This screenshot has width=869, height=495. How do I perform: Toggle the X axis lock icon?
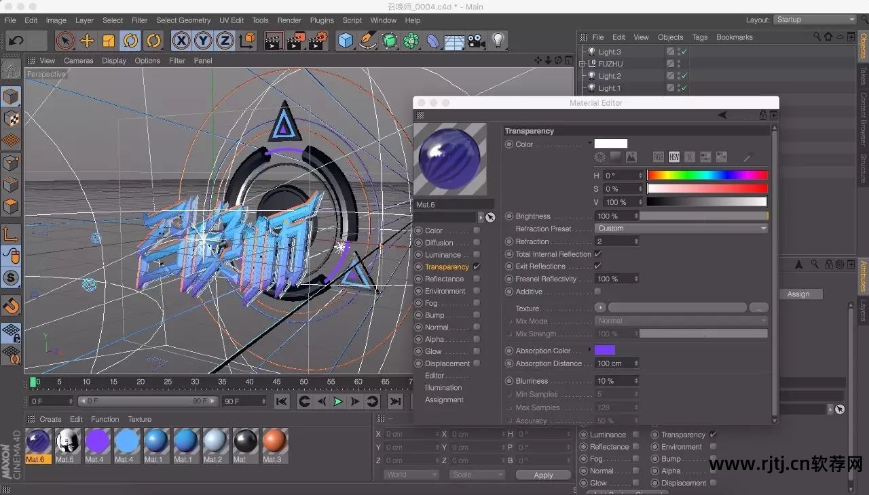tap(181, 41)
